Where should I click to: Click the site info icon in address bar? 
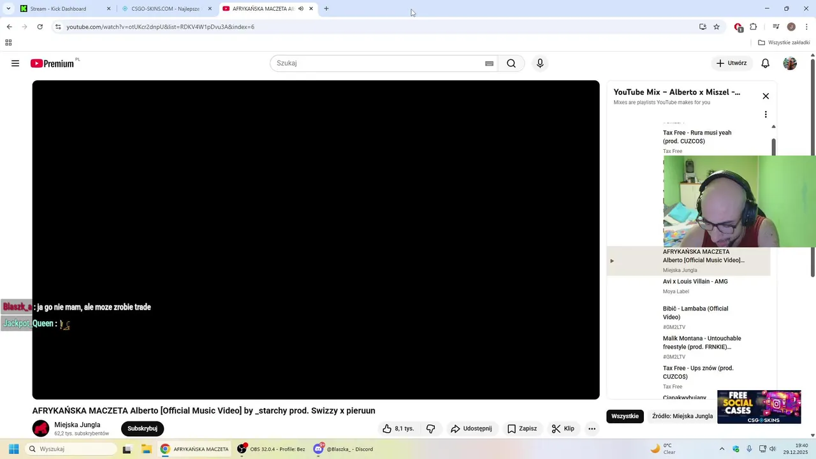pyautogui.click(x=58, y=27)
